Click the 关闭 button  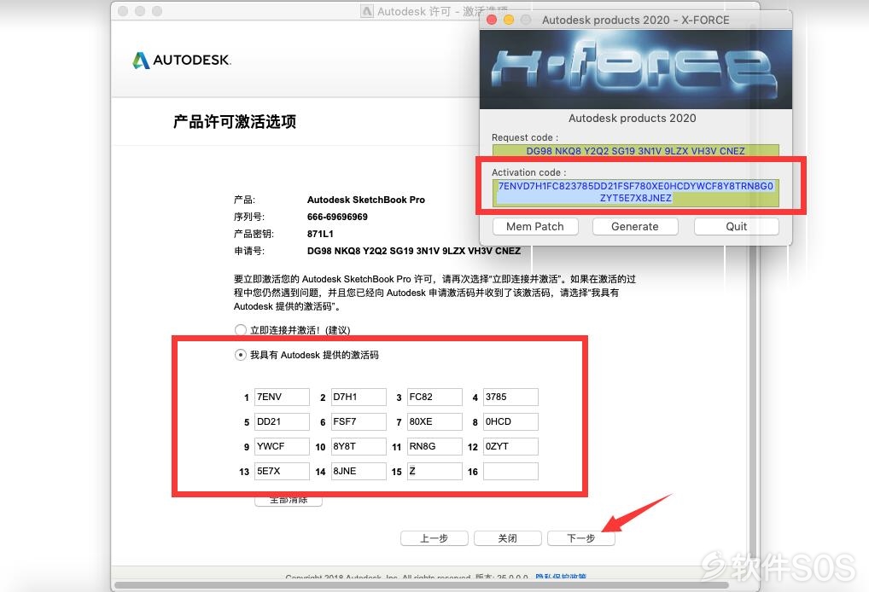pyautogui.click(x=507, y=538)
